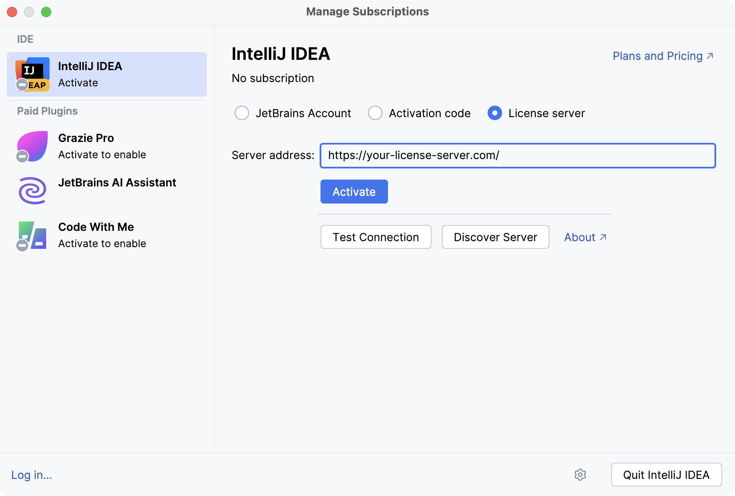Click the EAP badge on IntelliJ icon
This screenshot has height=496, width=735.
[x=38, y=84]
